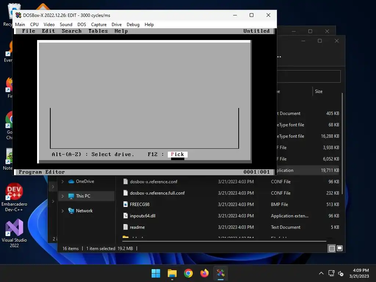This screenshot has width=376, height=282.
Task: Select the dosbox-x.reference.conf file
Action: 153,181
